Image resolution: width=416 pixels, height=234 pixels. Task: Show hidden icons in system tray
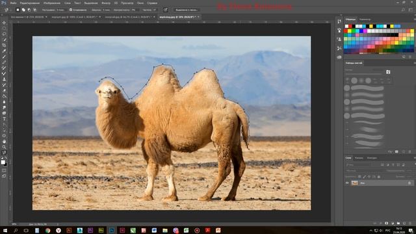pos(370,230)
